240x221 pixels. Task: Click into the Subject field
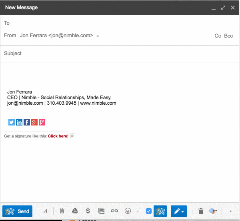(x=120, y=54)
